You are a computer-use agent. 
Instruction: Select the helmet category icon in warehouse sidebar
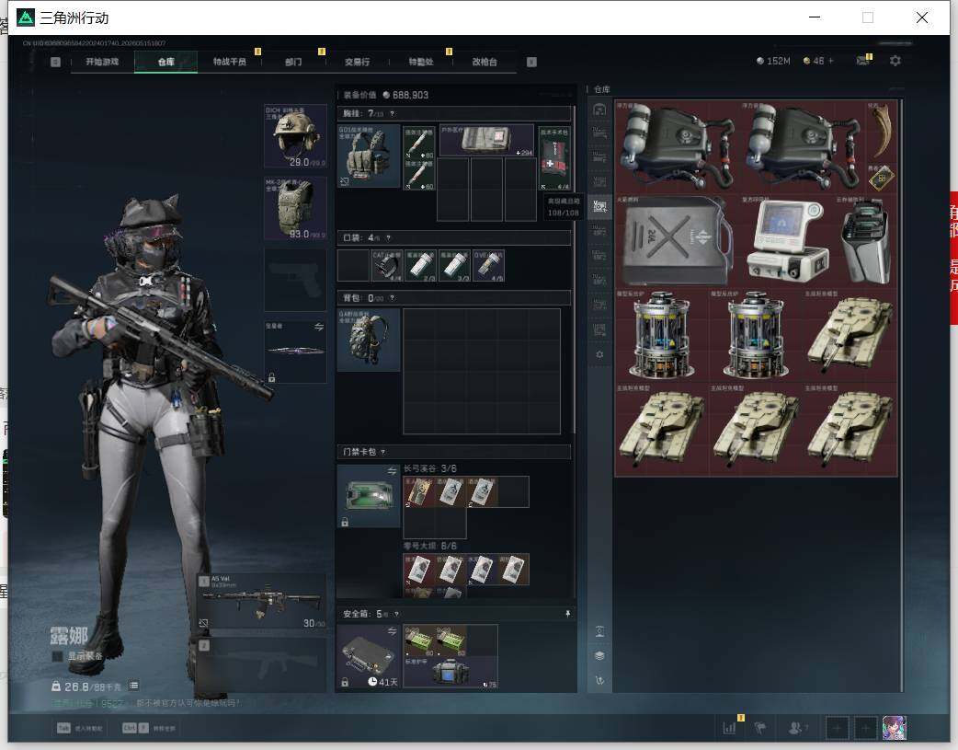(x=599, y=110)
